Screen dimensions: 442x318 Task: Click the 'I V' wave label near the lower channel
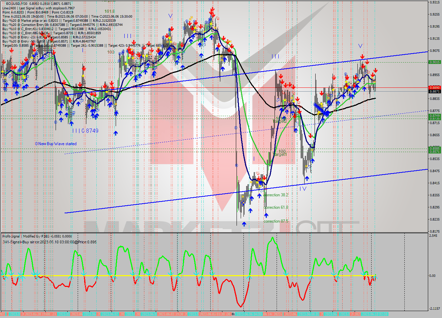[303, 189]
